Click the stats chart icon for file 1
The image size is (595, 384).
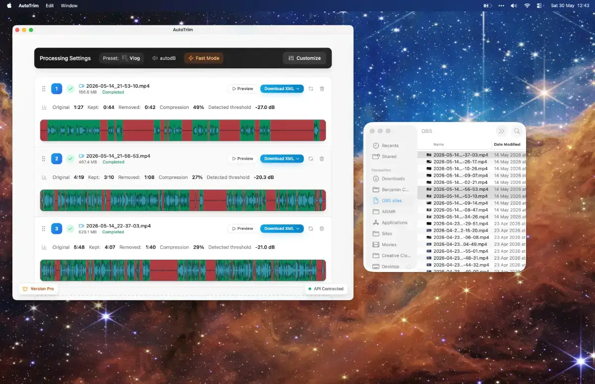pos(44,107)
